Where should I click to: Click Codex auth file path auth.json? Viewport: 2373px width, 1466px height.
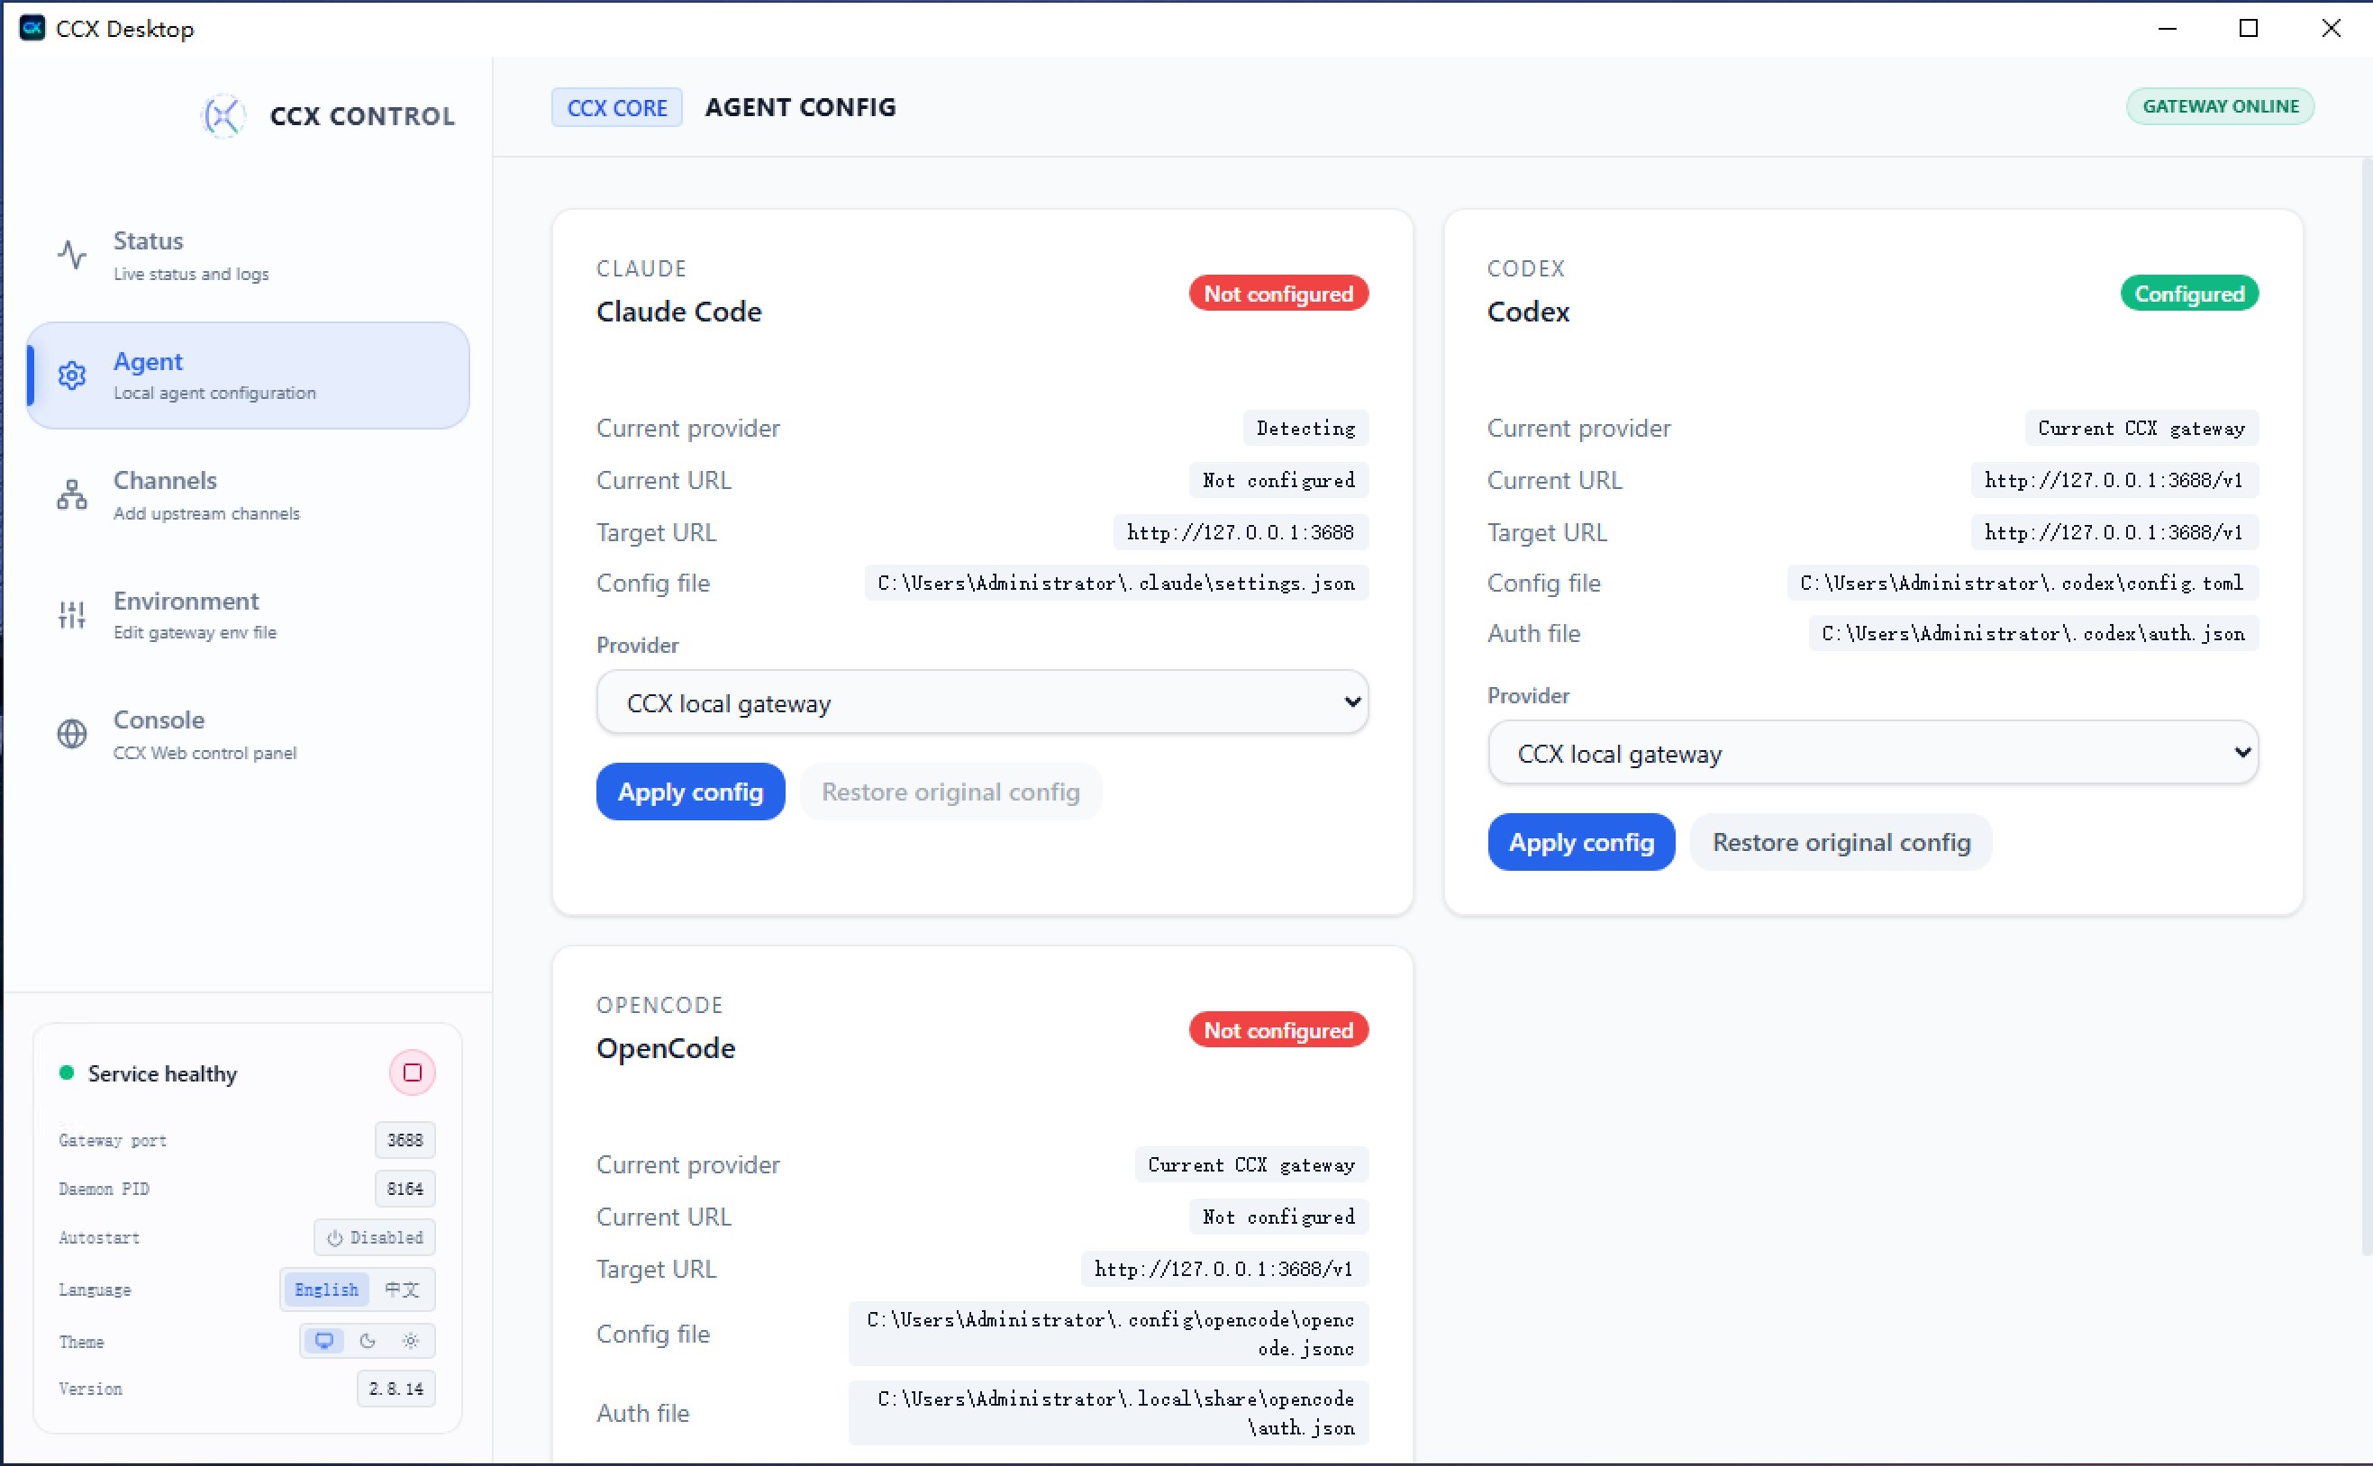[2032, 633]
